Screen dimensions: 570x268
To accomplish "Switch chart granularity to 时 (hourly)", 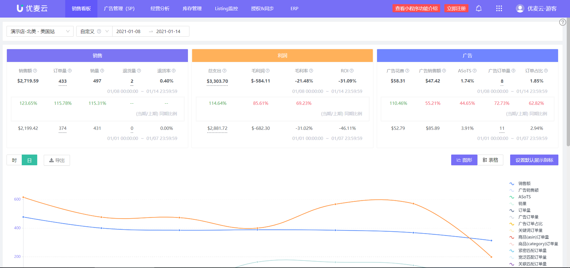I will click(14, 160).
